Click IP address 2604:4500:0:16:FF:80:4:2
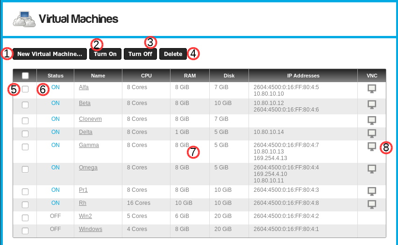This screenshot has width=398, height=245. (x=286, y=216)
